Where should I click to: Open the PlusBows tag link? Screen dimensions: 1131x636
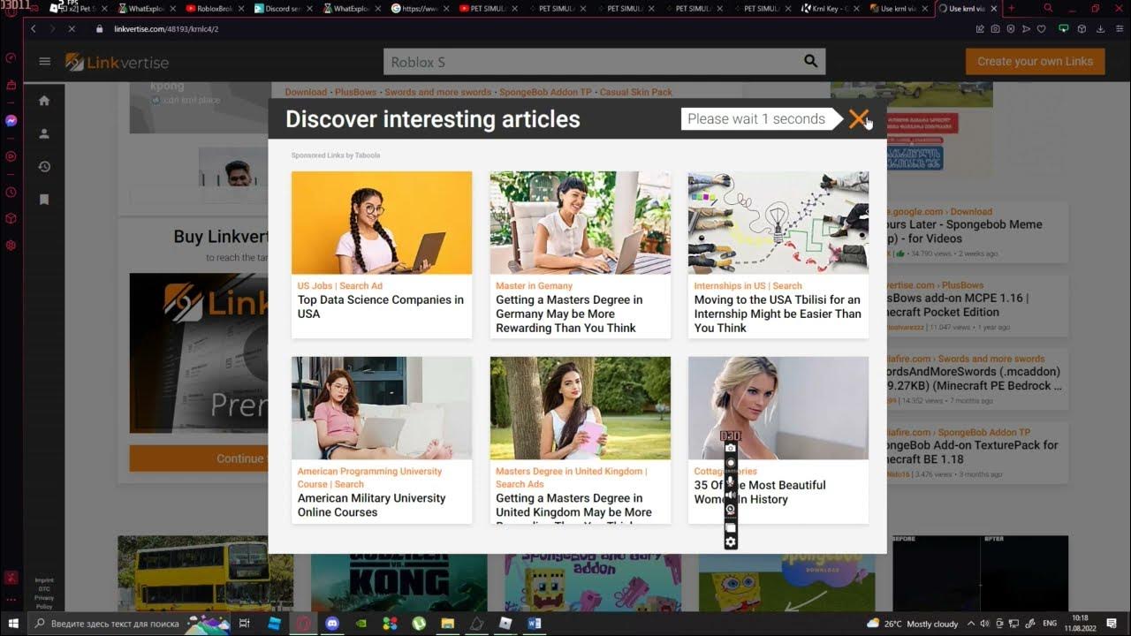tap(354, 92)
